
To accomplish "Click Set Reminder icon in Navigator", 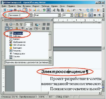I will 17,29.
